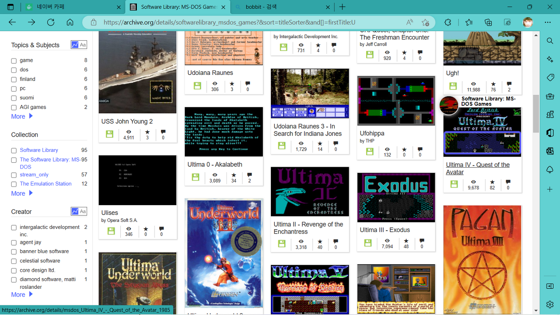
Task: Open the Ulises title link
Action: [x=109, y=213]
